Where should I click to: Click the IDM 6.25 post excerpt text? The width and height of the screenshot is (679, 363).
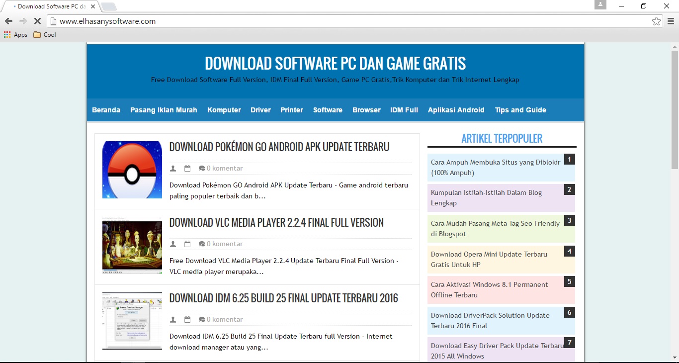281,342
